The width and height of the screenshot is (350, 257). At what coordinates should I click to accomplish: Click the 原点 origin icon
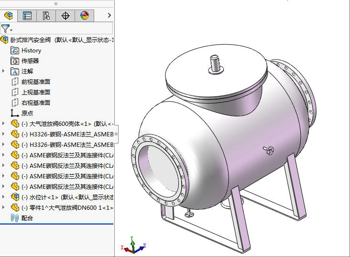point(15,113)
